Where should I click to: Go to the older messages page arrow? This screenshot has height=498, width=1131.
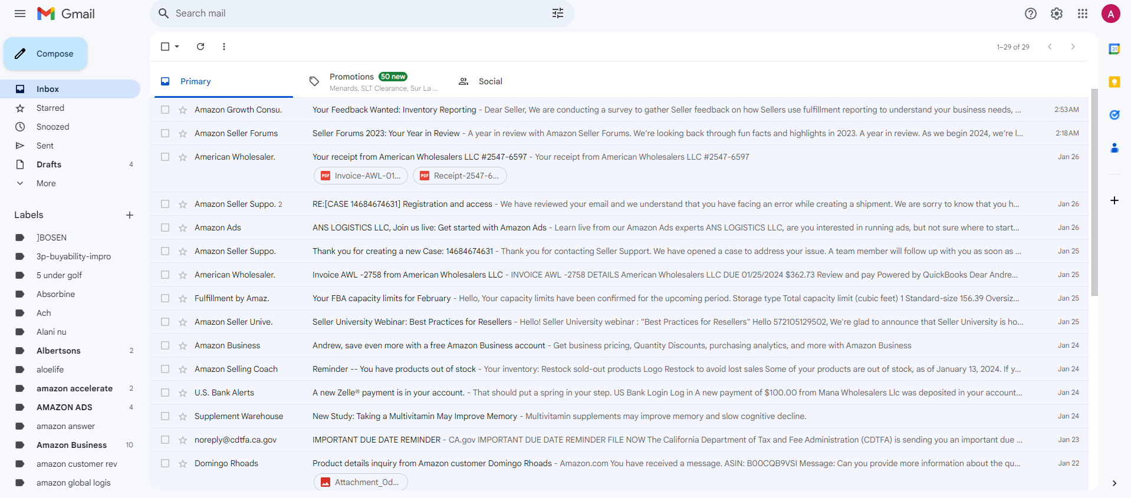click(x=1073, y=47)
